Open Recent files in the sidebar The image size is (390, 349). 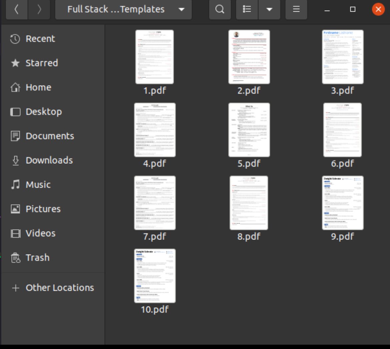coord(40,39)
